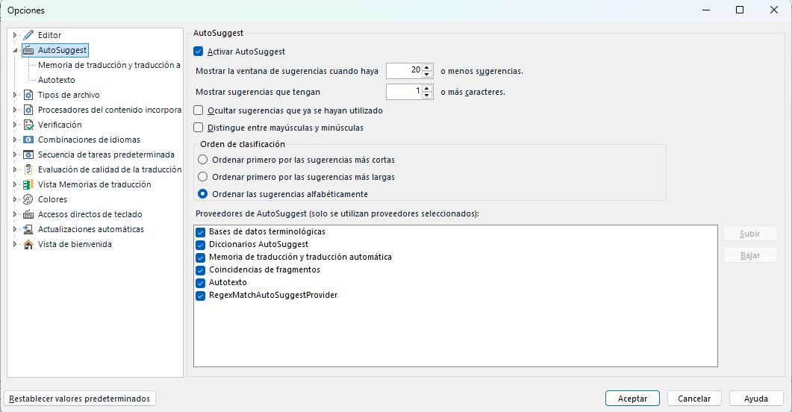Select Verificación in options tree
The image size is (792, 412).
[60, 125]
